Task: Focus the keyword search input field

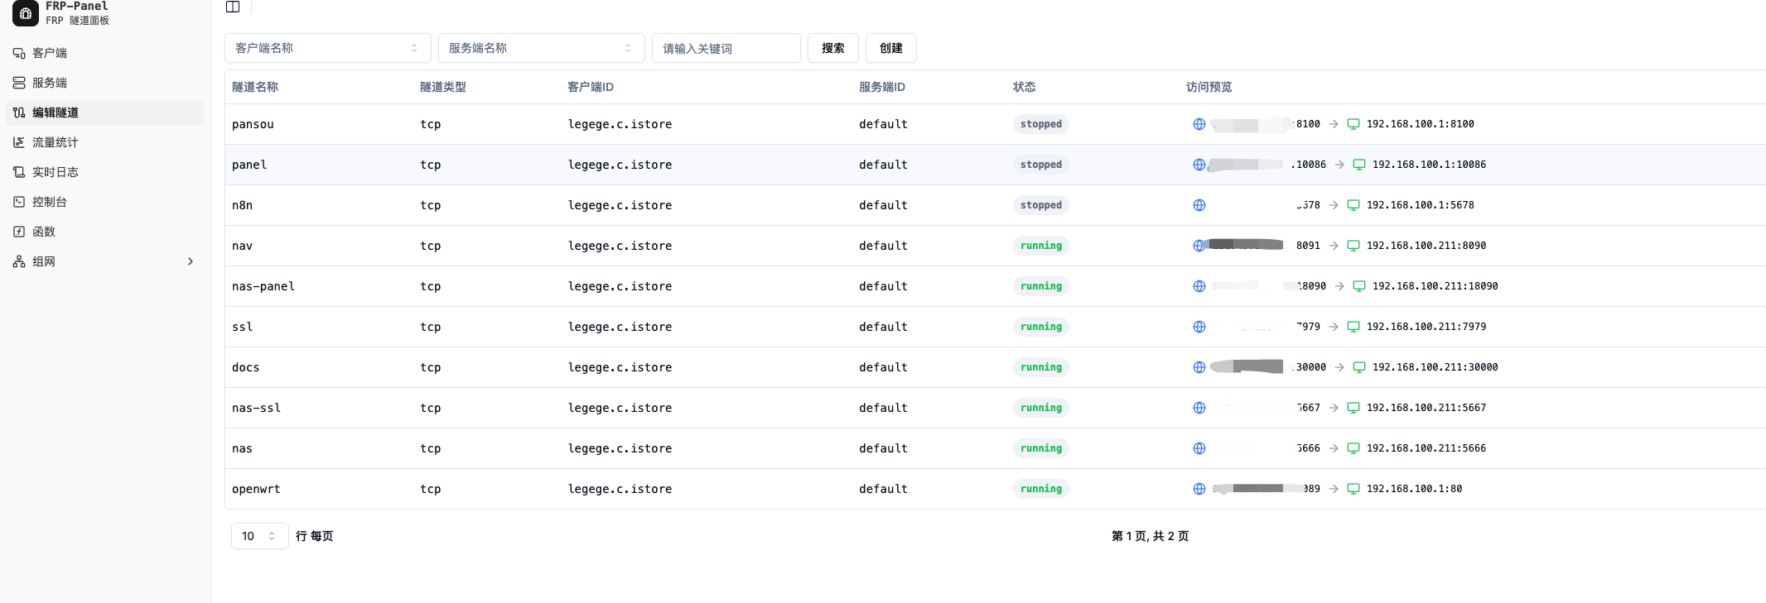Action: [726, 48]
